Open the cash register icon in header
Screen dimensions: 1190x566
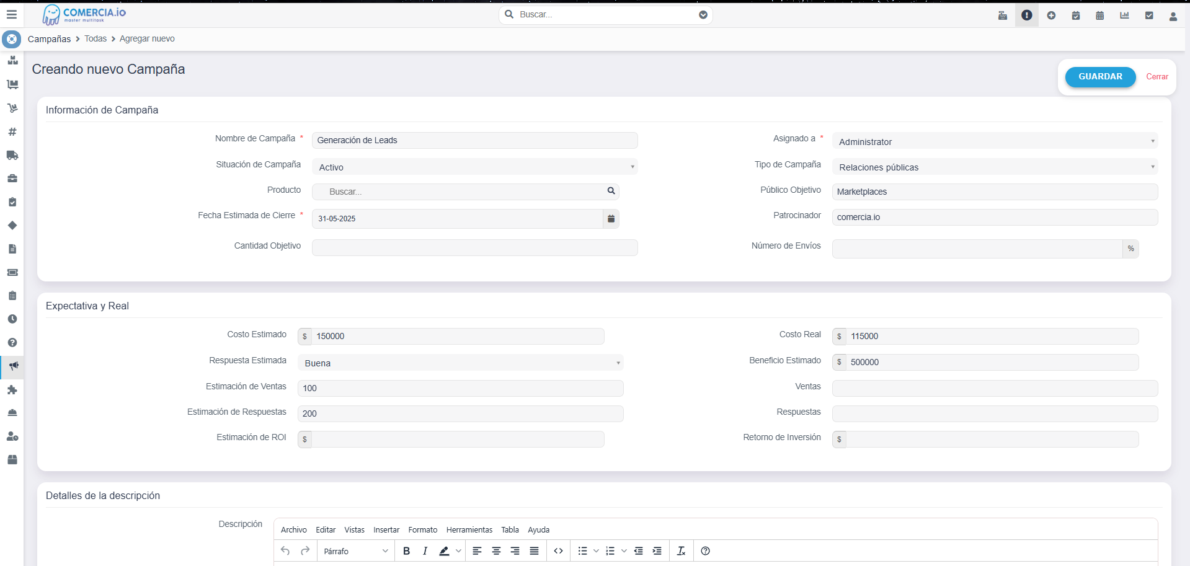[1002, 15]
